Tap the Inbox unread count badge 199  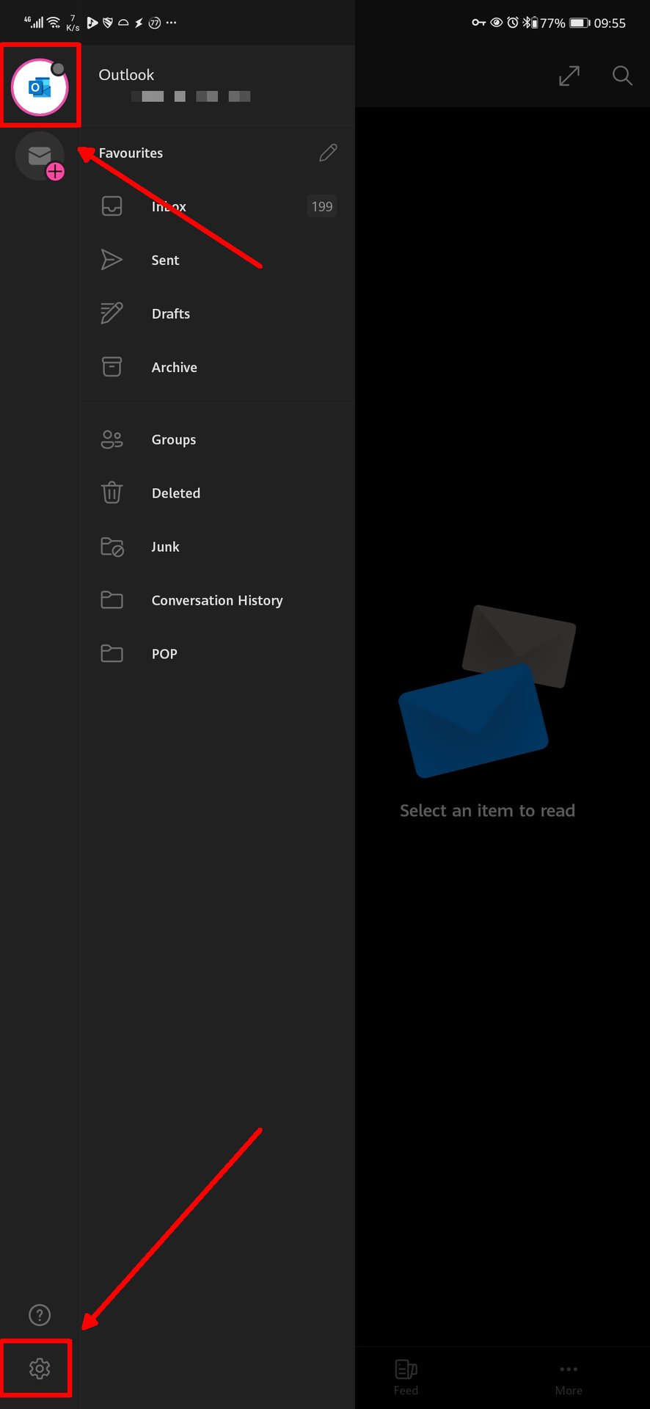click(321, 207)
